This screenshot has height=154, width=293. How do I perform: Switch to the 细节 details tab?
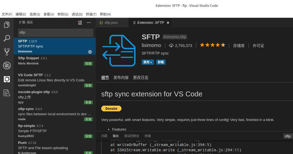click(x=105, y=78)
